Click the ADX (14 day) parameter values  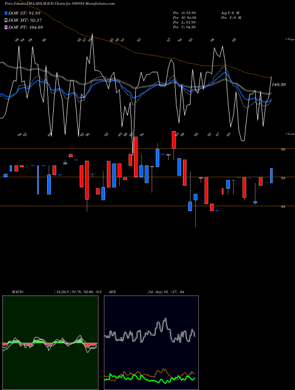point(166,292)
